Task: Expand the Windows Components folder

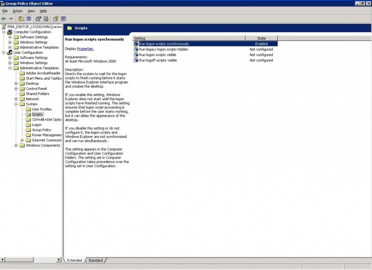Action: pyautogui.click(x=16, y=145)
